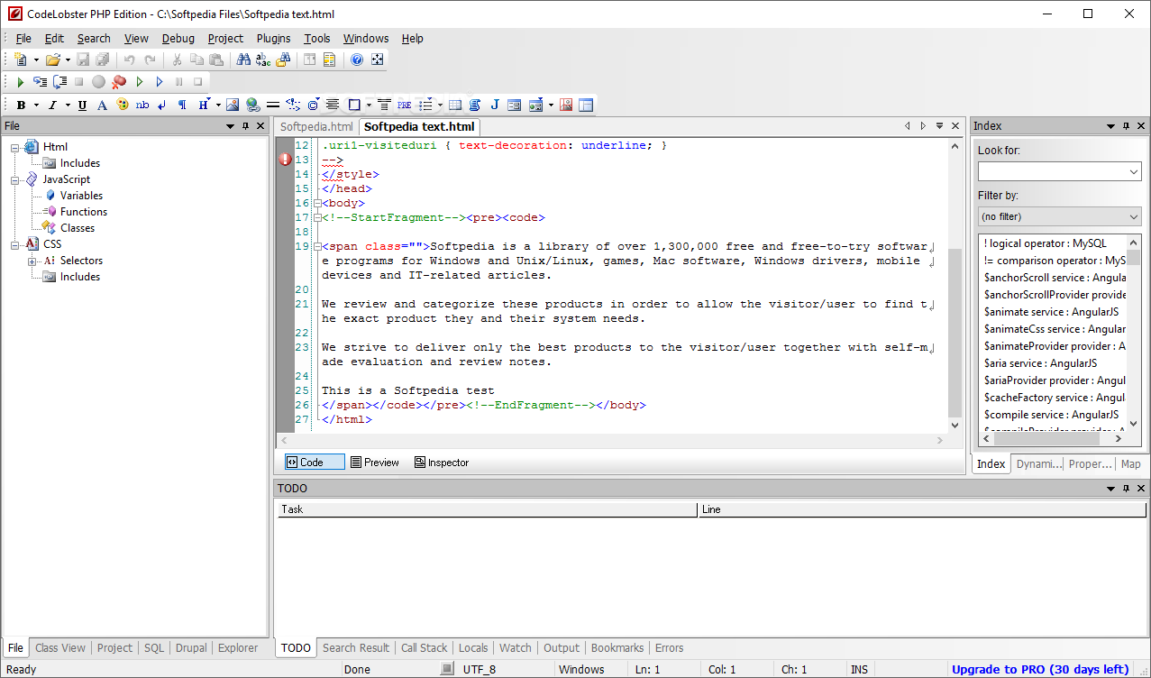Expand the Selectors tree node
Image resolution: width=1151 pixels, height=678 pixels.
[32, 261]
